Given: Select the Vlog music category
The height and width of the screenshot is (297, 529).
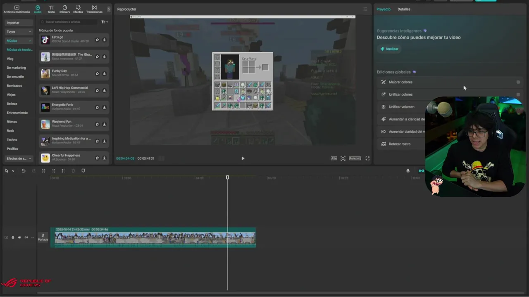Looking at the screenshot, I should tap(10, 59).
